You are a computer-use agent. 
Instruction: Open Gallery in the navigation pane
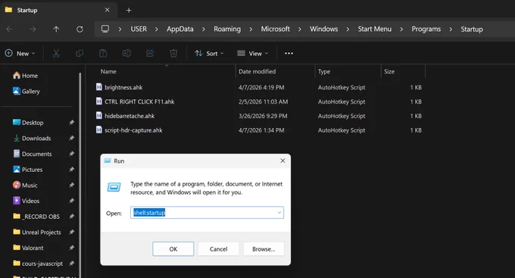[x=27, y=91]
